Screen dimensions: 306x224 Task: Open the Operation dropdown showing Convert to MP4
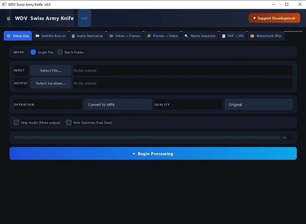(118, 104)
